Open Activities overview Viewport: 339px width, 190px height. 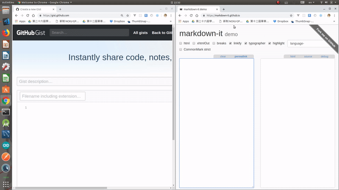8,3
